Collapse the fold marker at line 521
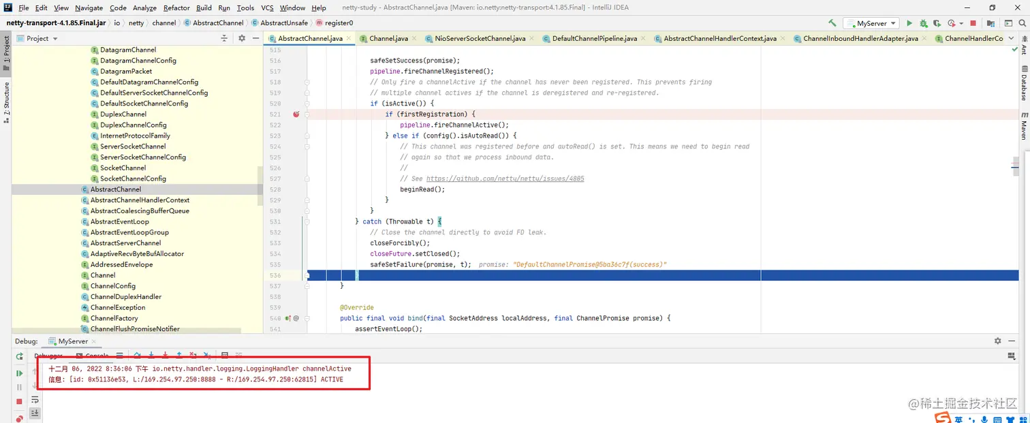Image resolution: width=1030 pixels, height=423 pixels. click(x=307, y=114)
